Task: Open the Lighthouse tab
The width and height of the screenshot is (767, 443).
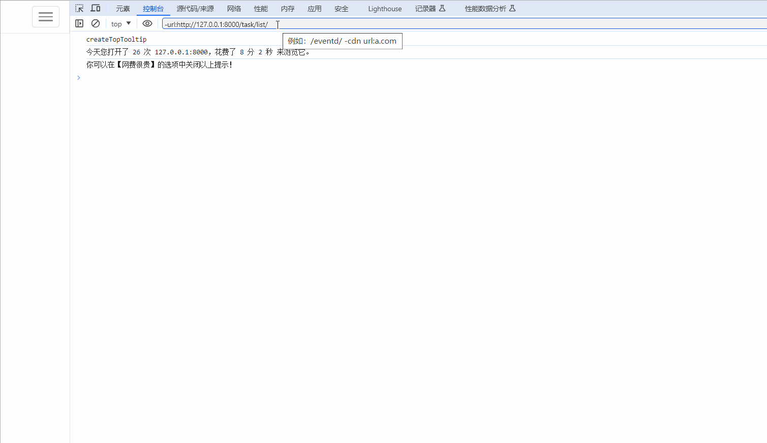Action: pyautogui.click(x=385, y=9)
